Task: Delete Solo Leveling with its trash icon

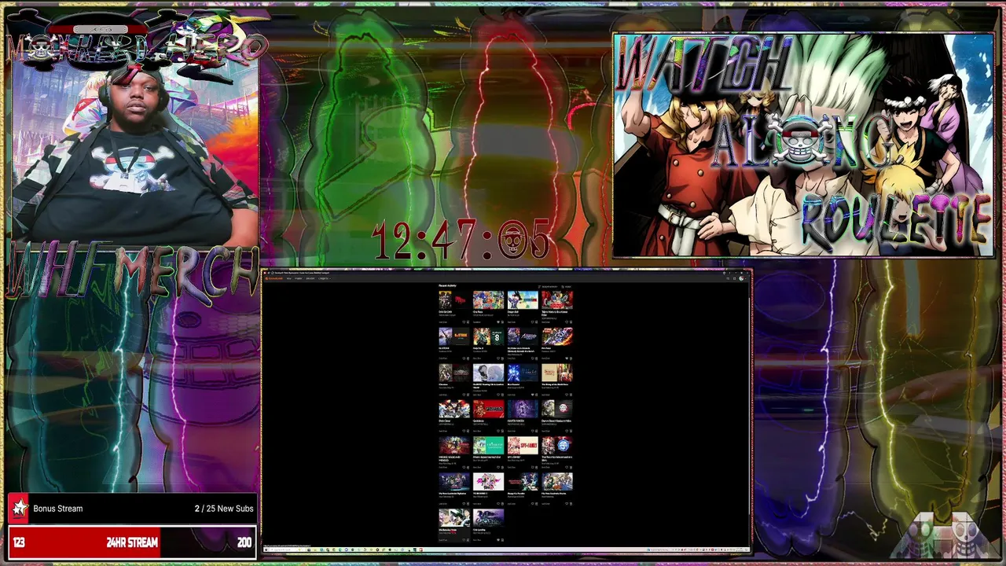Action: [502, 540]
